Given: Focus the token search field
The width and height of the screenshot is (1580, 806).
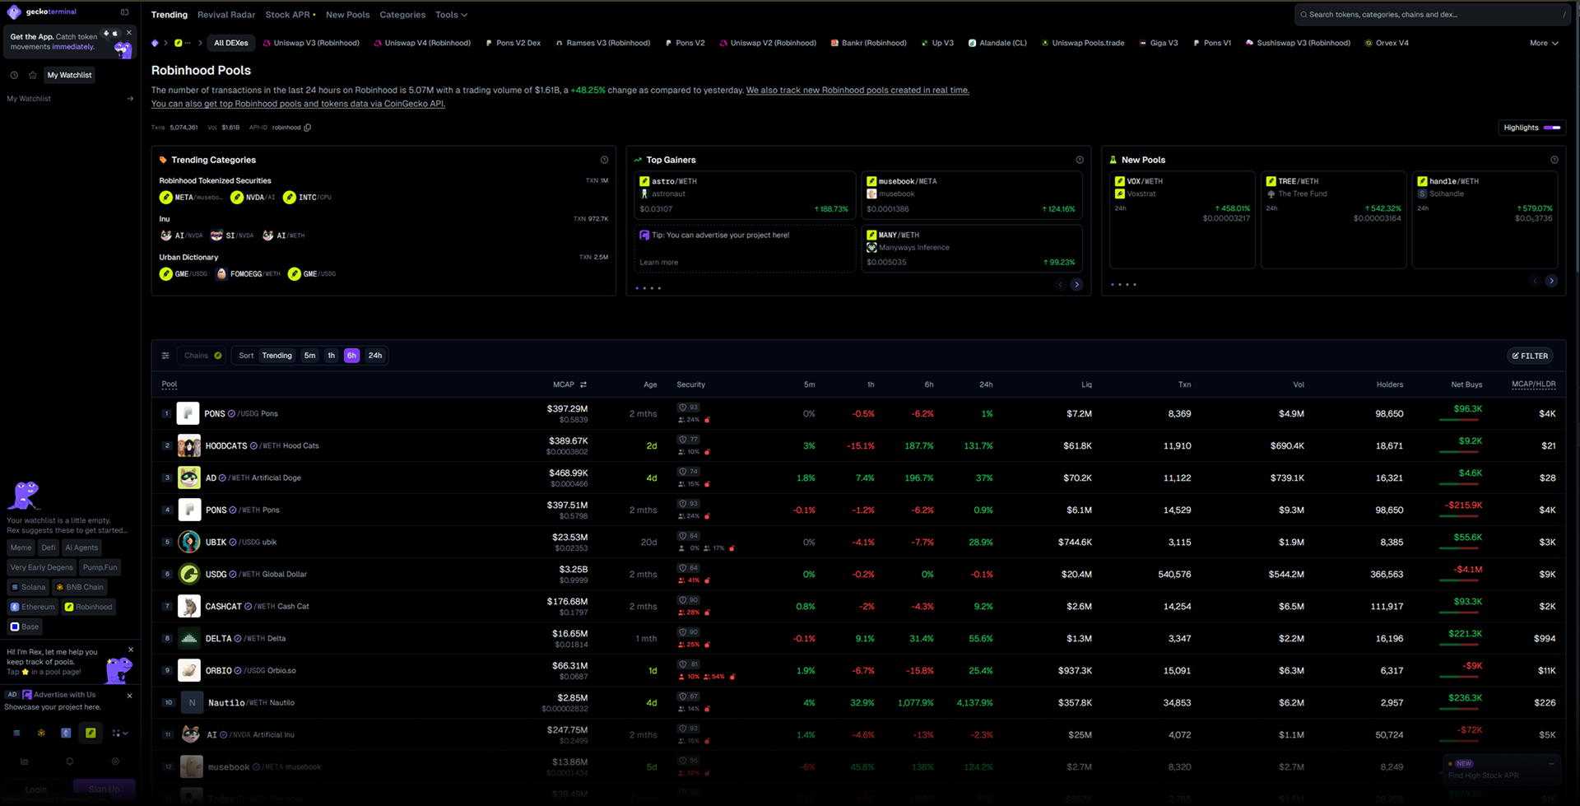Looking at the screenshot, I should pyautogui.click(x=1433, y=15).
